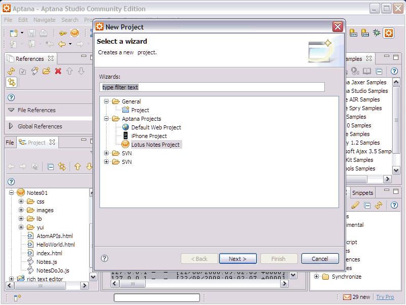Select the iPhone Project wizard
The height and width of the screenshot is (305, 406).
pos(149,136)
